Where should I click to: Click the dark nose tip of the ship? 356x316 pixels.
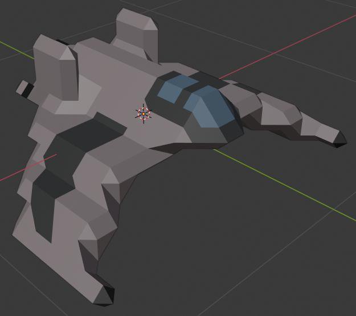pos(340,140)
